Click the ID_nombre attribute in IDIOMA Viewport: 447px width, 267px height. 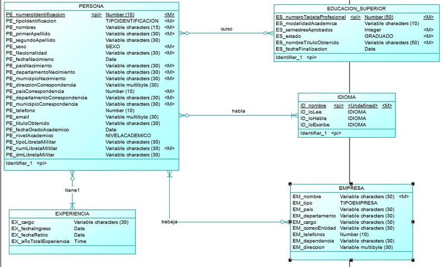(313, 106)
